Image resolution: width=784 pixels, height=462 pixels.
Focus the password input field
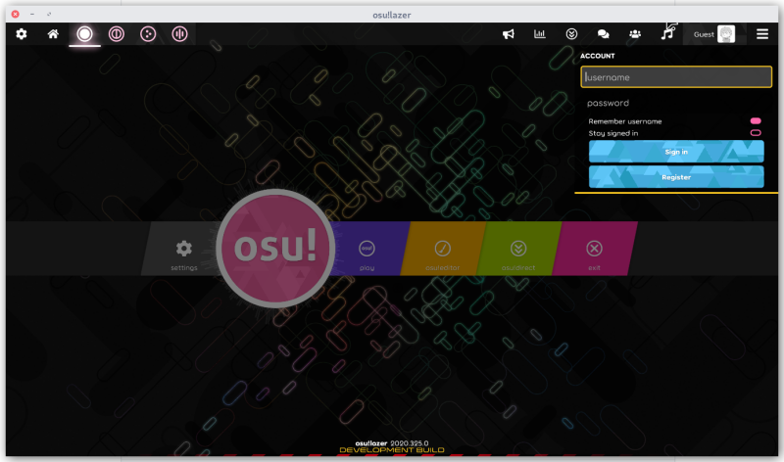676,103
